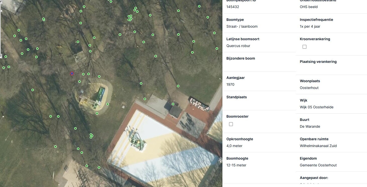Pick the tree marker below the sandbox slide

point(97,113)
